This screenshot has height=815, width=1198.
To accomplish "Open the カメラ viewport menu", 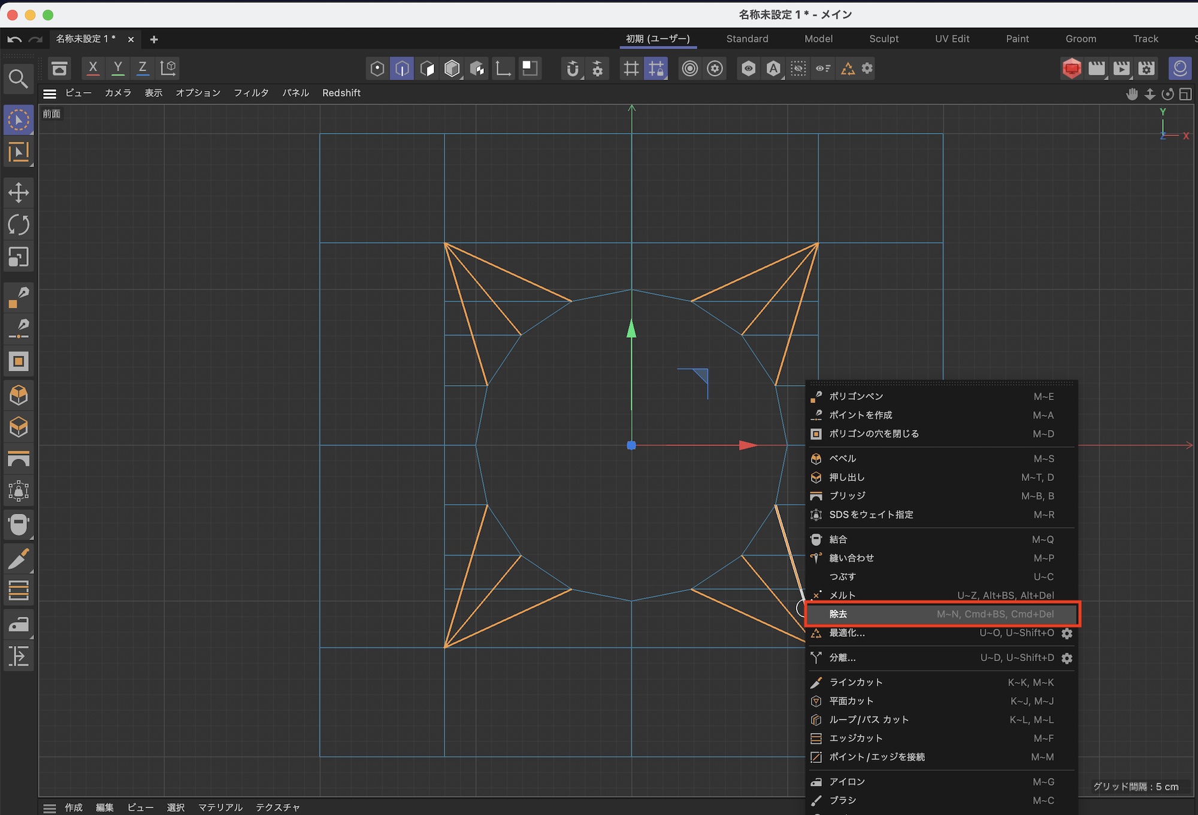I will pyautogui.click(x=117, y=93).
